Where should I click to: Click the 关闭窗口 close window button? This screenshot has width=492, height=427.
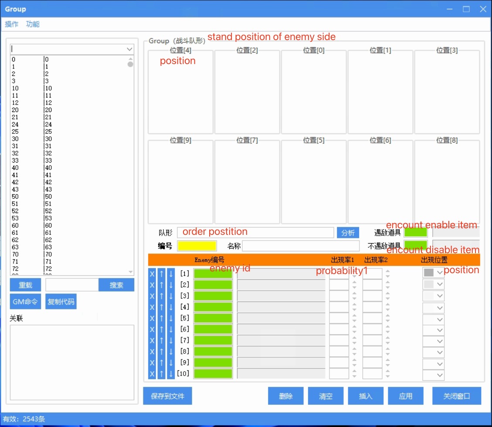click(457, 396)
